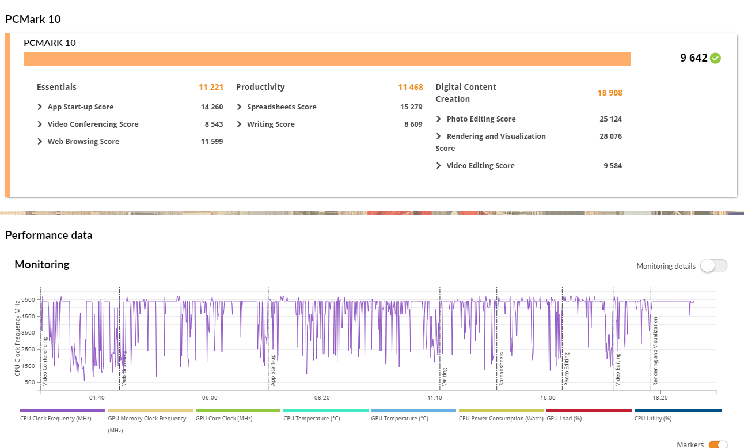Click the GPU Temperature legend item
This screenshot has width=744, height=448.
[413, 411]
